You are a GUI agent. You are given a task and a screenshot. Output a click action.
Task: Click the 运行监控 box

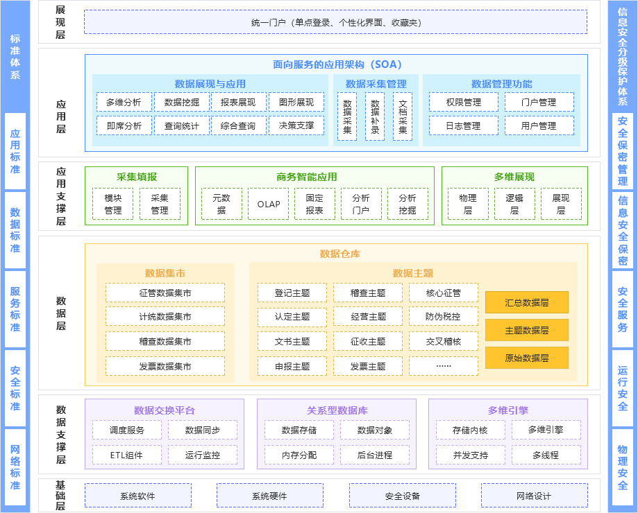(x=201, y=454)
